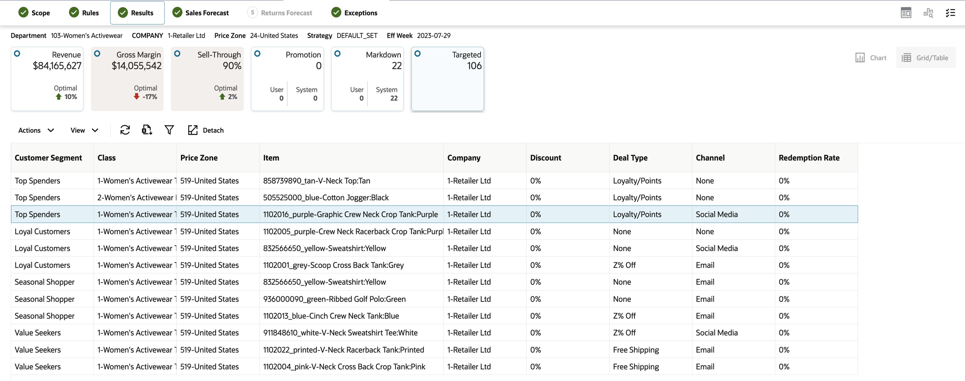Screen dimensions: 965x381
Task: Open the Actions dropdown menu
Action: tap(36, 130)
